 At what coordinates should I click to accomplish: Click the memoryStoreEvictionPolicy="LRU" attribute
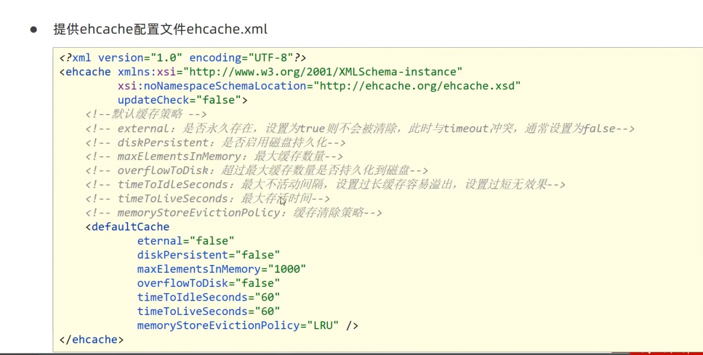pyautogui.click(x=238, y=325)
